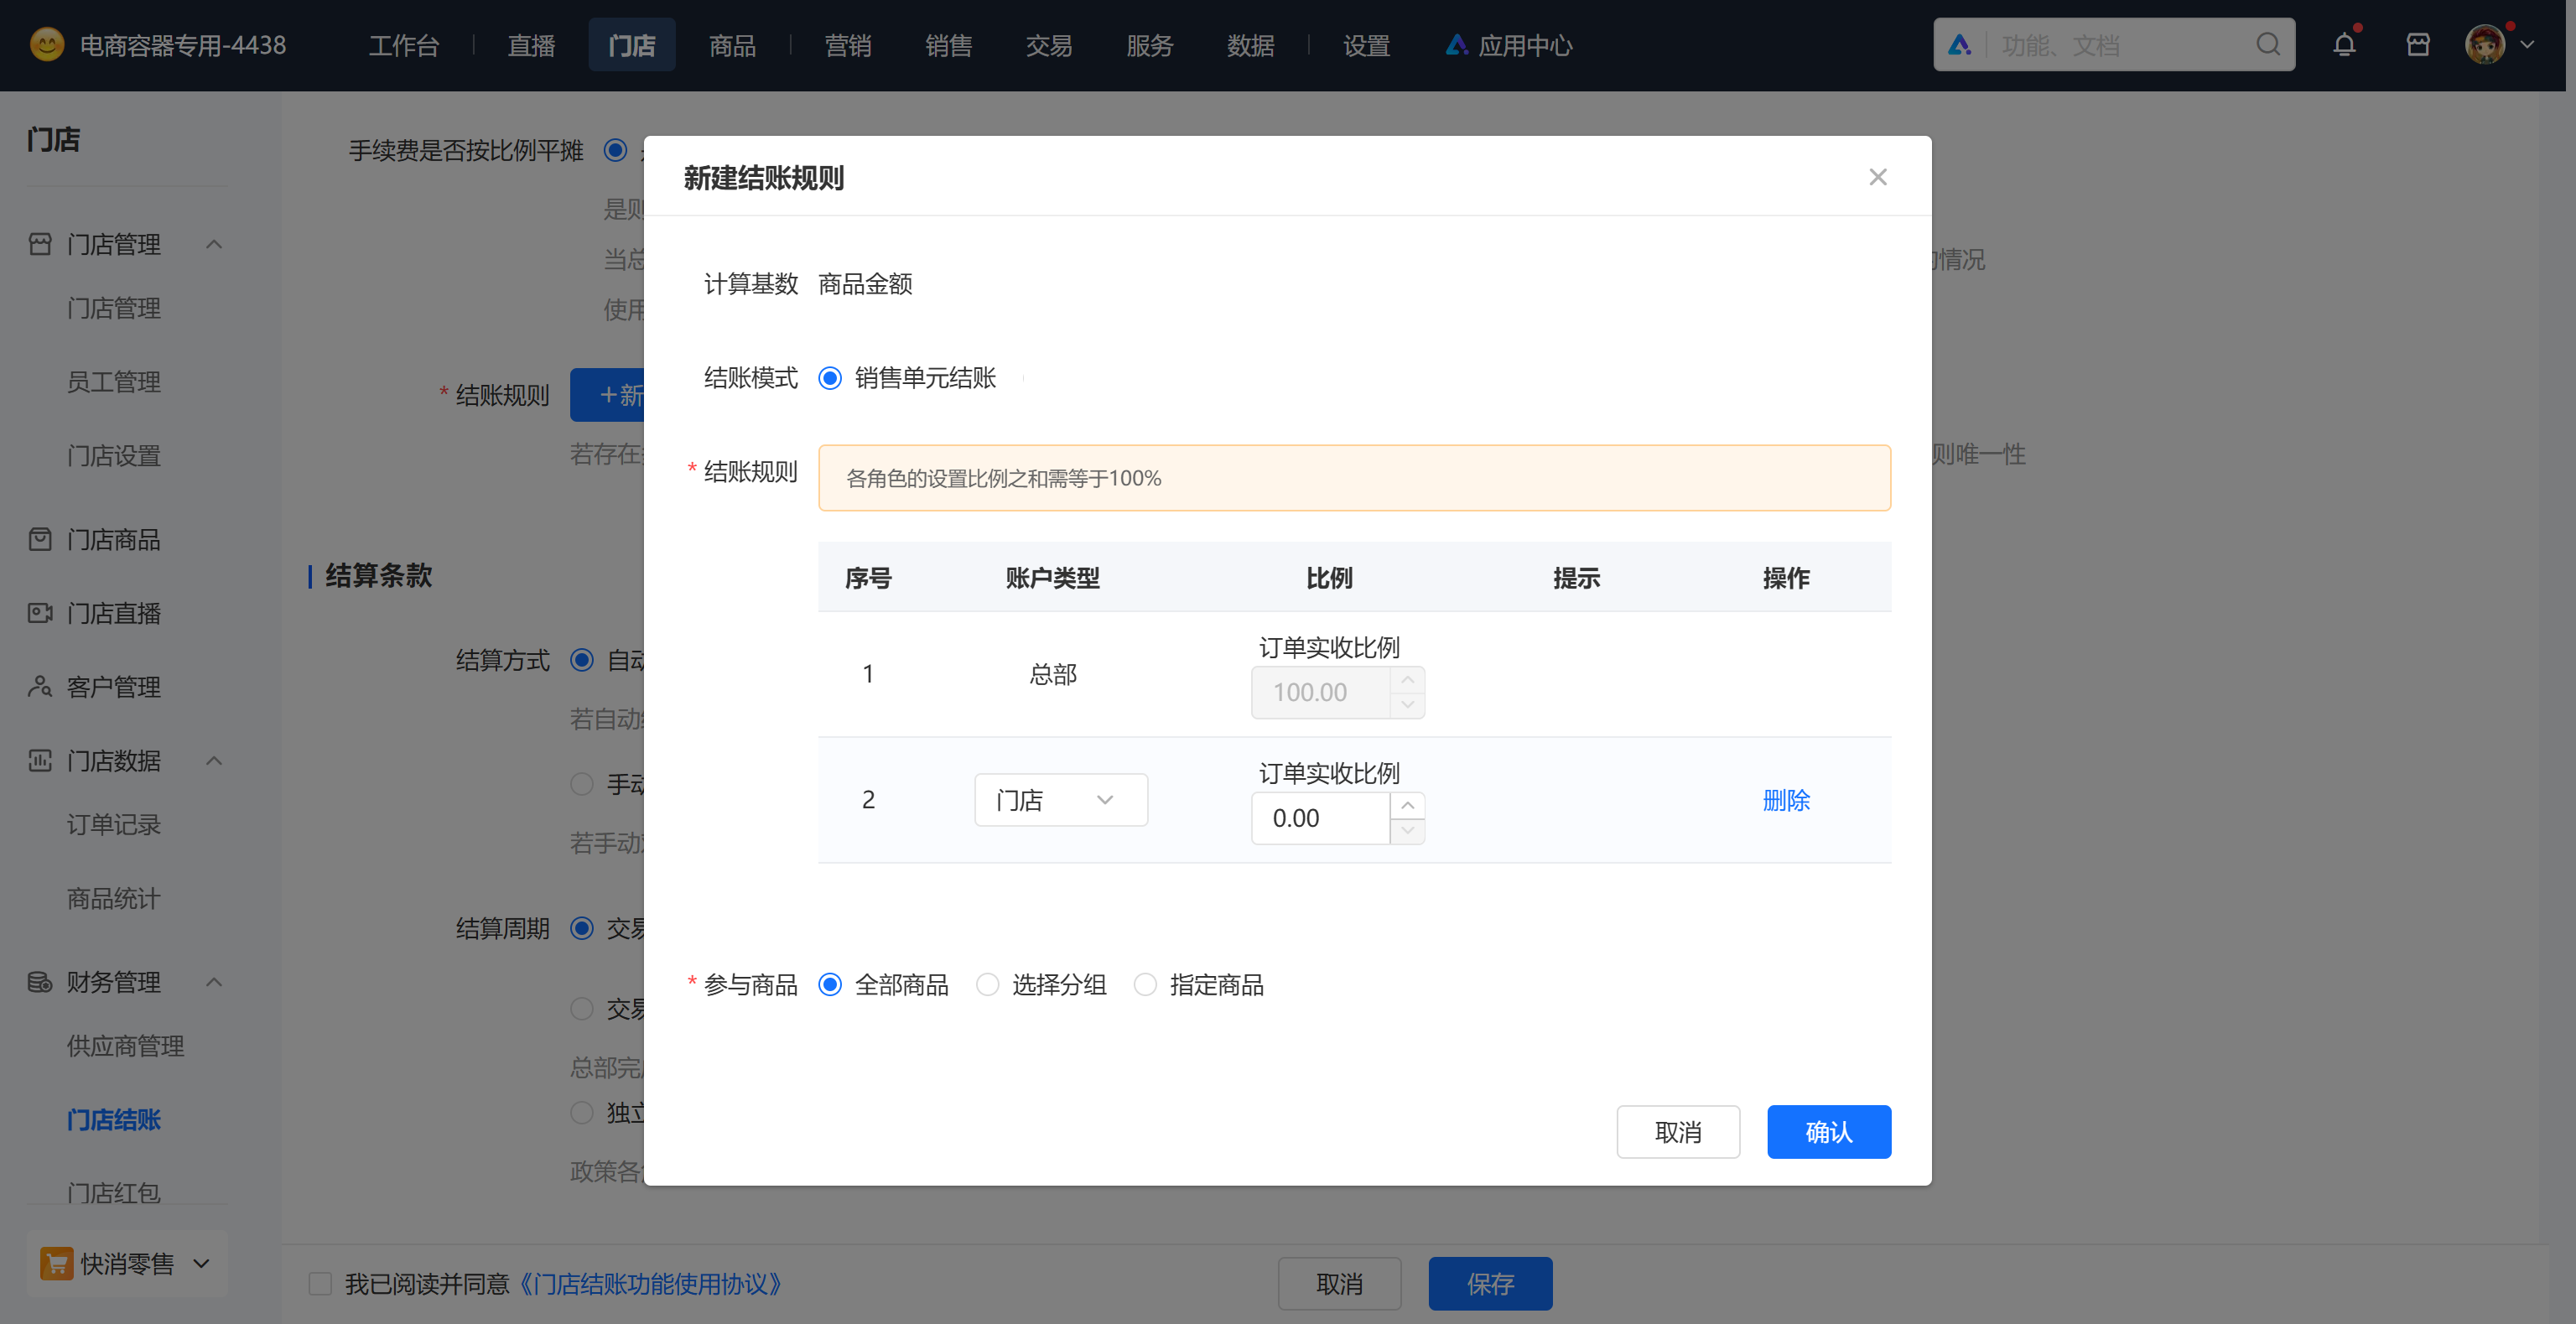The width and height of the screenshot is (2576, 1324).
Task: Open the 商品 top menu
Action: [733, 45]
